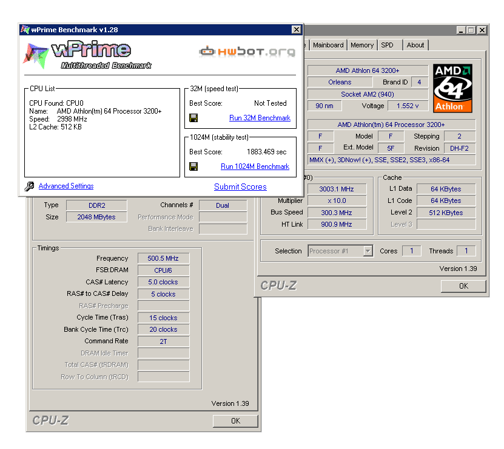
Task: Click the Frequency 500.5 MHz value
Action: [x=163, y=258]
